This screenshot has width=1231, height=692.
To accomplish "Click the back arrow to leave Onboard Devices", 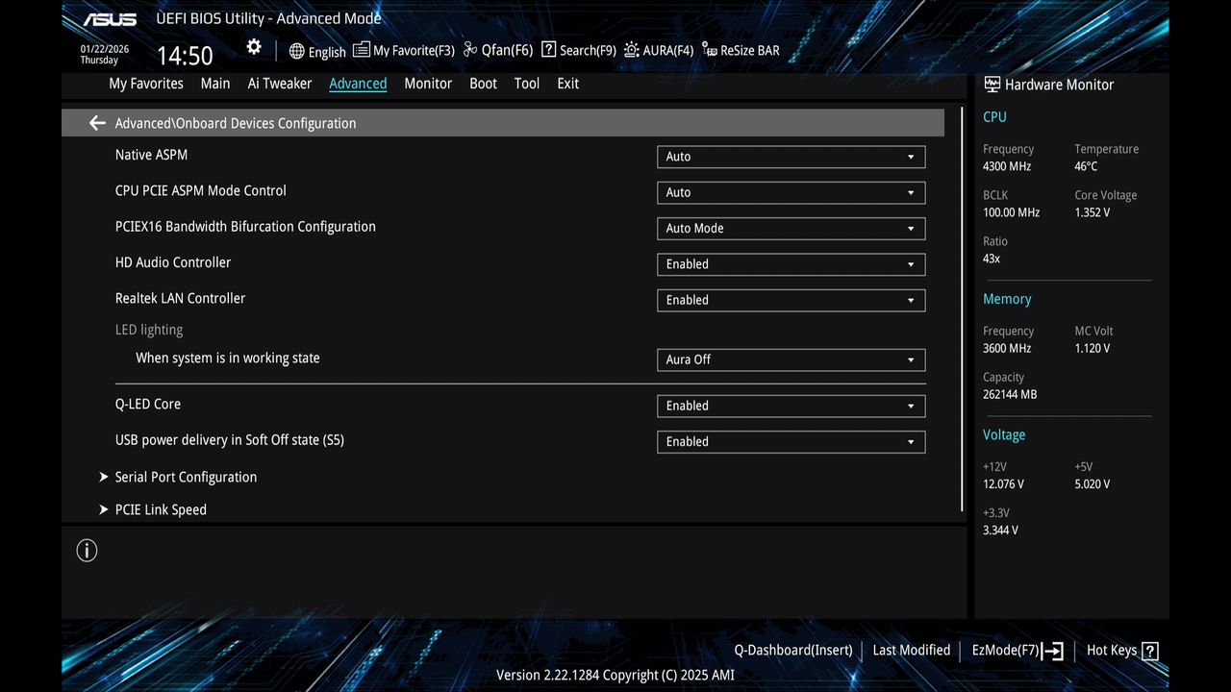I will click(x=96, y=123).
